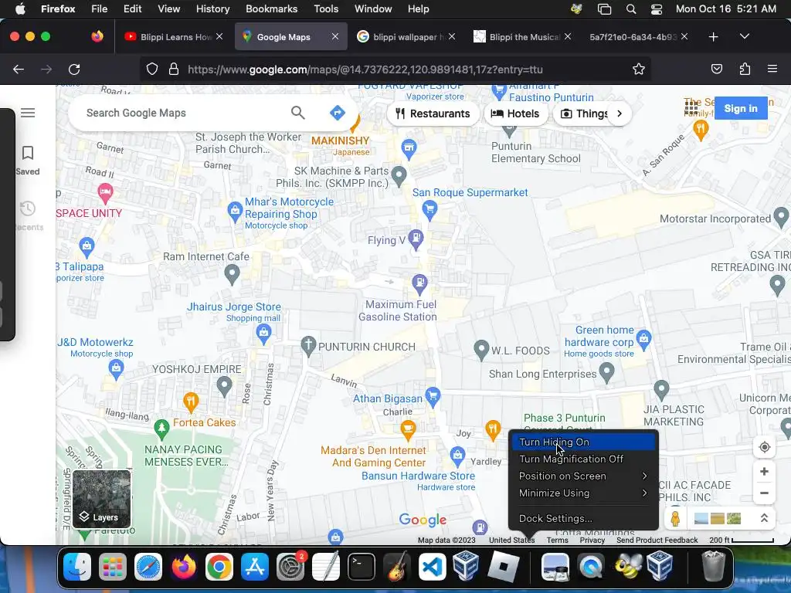Viewport: 791px width, 593px height.
Task: Bookmark this page with the star icon
Action: pos(639,69)
